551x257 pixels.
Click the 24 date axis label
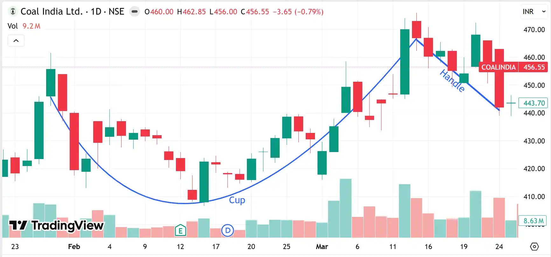499,247
